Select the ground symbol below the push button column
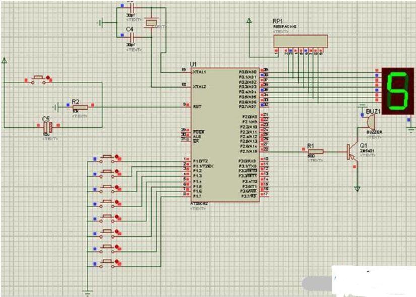Screen dimensions: 416x297 pyautogui.click(x=87, y=293)
